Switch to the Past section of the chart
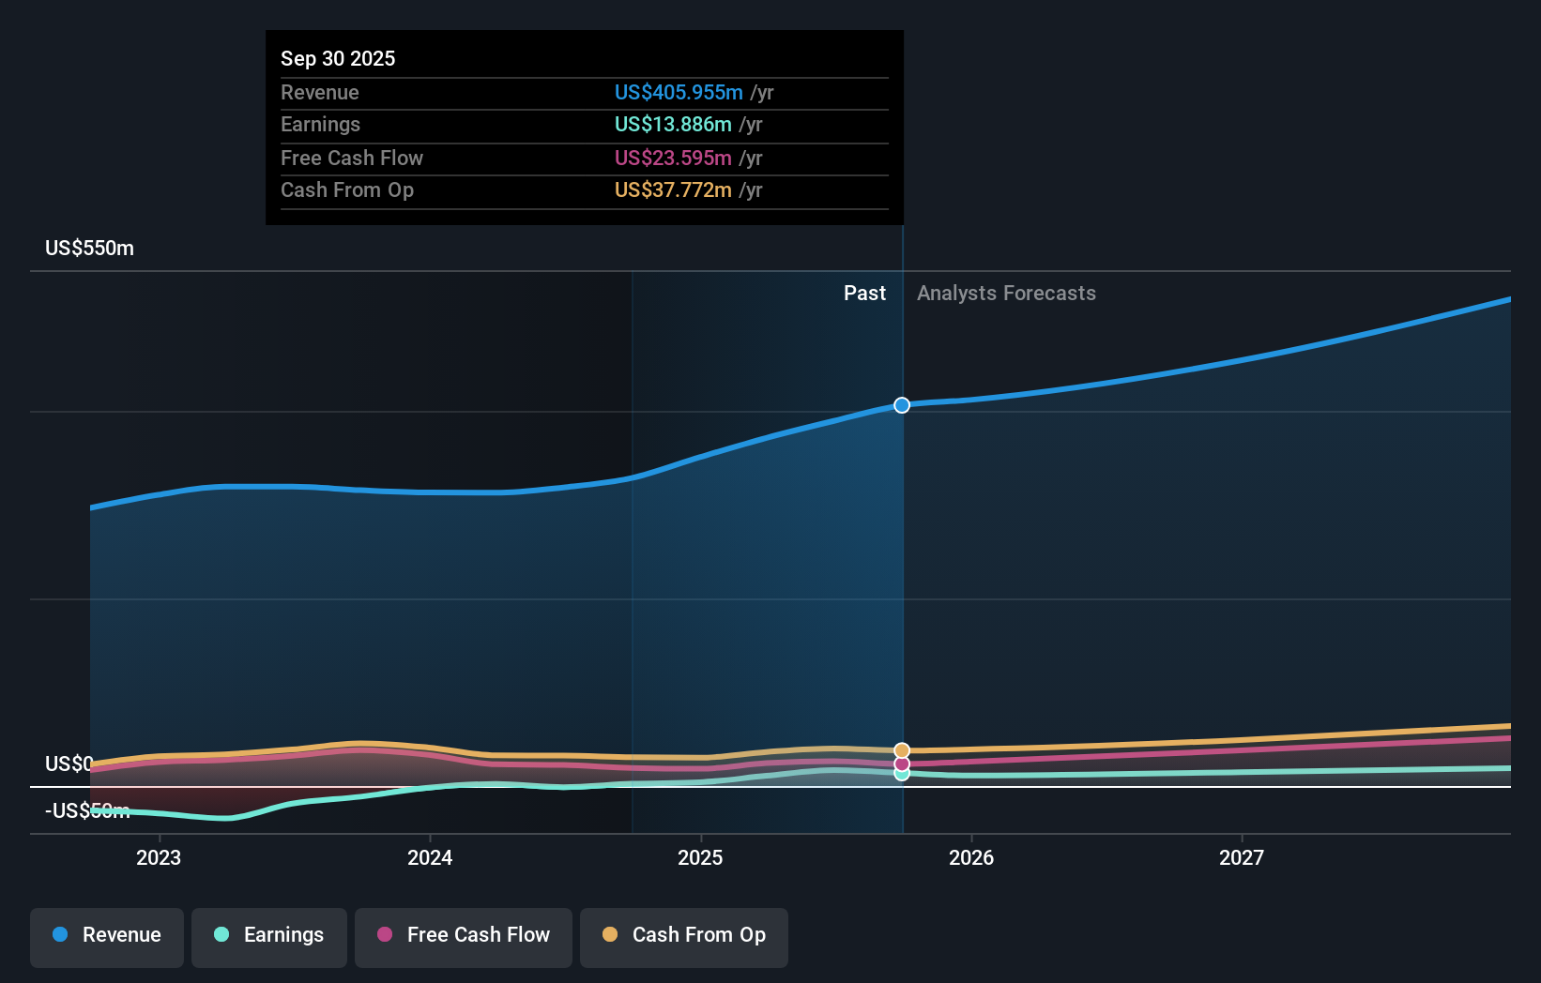This screenshot has width=1541, height=983. [x=864, y=293]
